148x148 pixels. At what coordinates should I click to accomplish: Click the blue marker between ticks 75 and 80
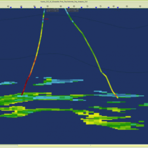(x=109, y=7)
